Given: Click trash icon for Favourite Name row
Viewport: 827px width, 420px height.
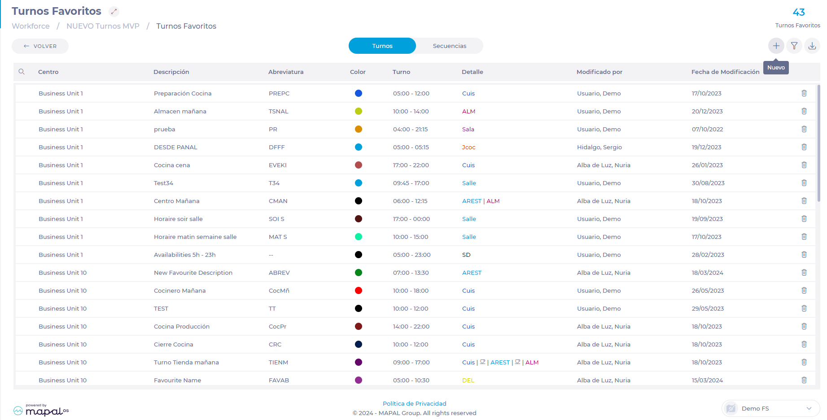Looking at the screenshot, I should coord(804,380).
